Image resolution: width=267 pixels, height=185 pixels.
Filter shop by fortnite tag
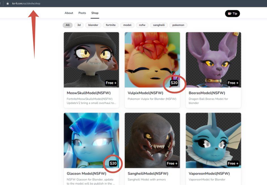(x=111, y=25)
